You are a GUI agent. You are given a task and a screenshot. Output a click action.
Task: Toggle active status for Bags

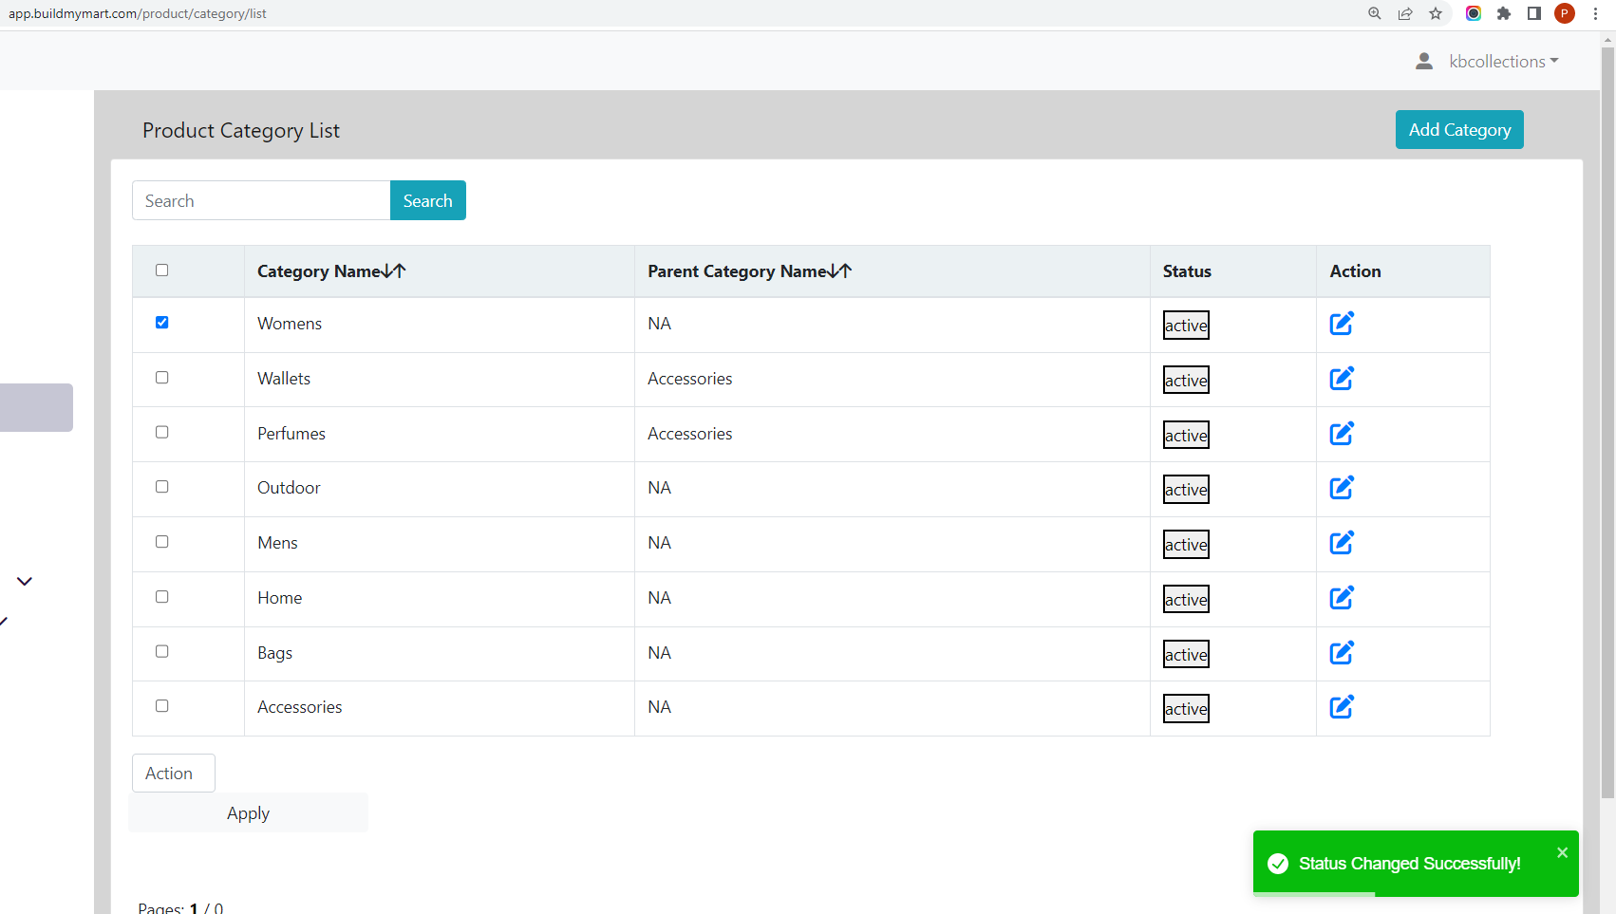click(x=1186, y=655)
